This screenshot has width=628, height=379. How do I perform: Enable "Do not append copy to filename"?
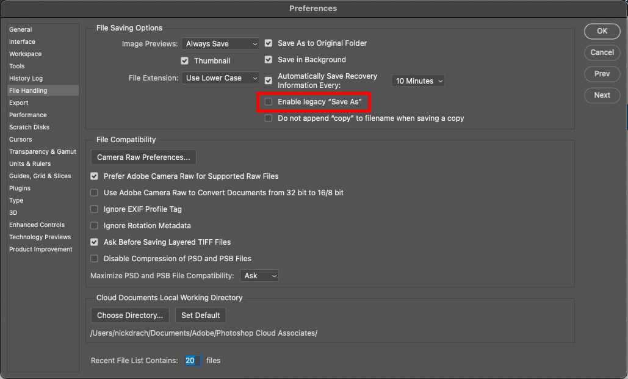point(268,118)
